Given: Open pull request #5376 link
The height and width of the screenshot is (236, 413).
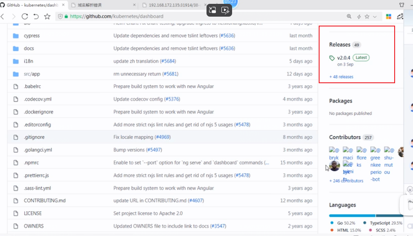Looking at the screenshot, I should pyautogui.click(x=172, y=99).
